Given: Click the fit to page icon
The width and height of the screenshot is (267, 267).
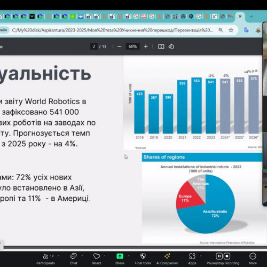Looking at the screenshot, I should pos(161,46).
